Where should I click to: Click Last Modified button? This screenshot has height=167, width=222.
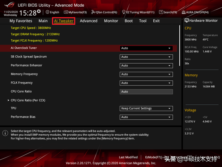point(128,157)
